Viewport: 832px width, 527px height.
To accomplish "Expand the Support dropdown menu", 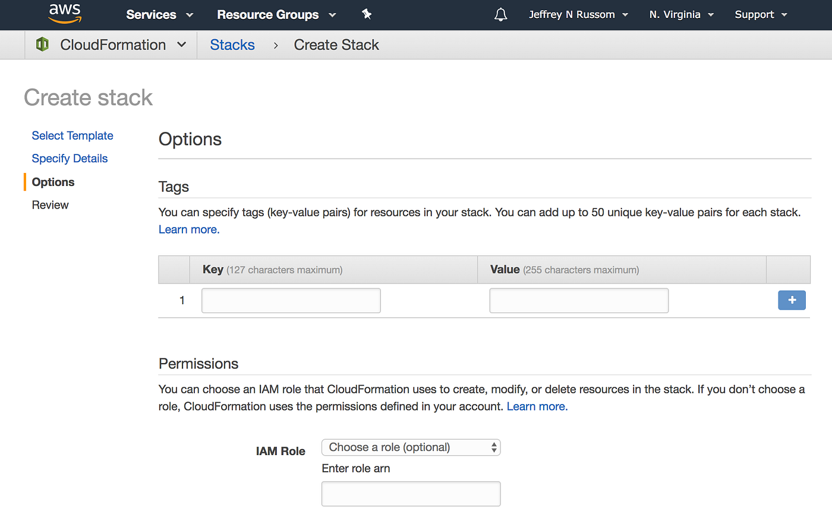I will click(761, 15).
